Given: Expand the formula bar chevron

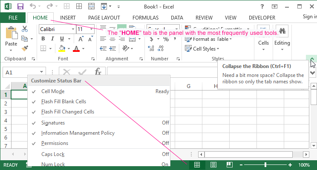Looking at the screenshot, I should pos(313,73).
